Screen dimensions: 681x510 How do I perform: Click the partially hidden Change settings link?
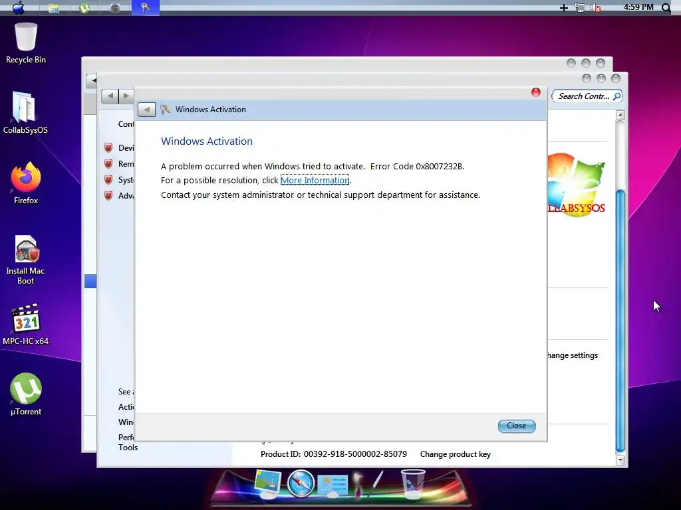573,355
